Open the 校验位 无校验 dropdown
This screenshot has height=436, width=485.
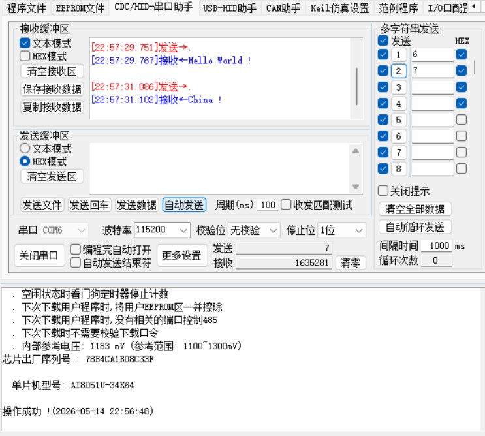coord(255,230)
